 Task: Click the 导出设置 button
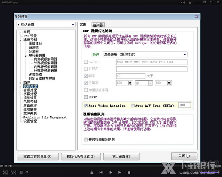coord(116,156)
